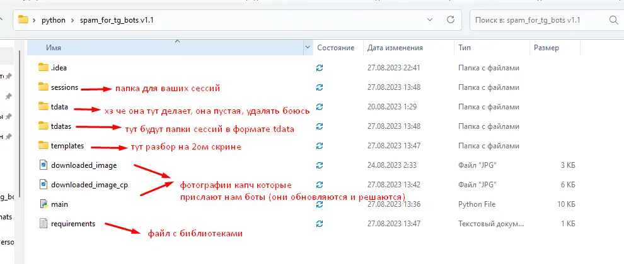Viewport: 624px width, 264px height.
Task: Click sync status icon in the .idea row
Action: (320, 68)
